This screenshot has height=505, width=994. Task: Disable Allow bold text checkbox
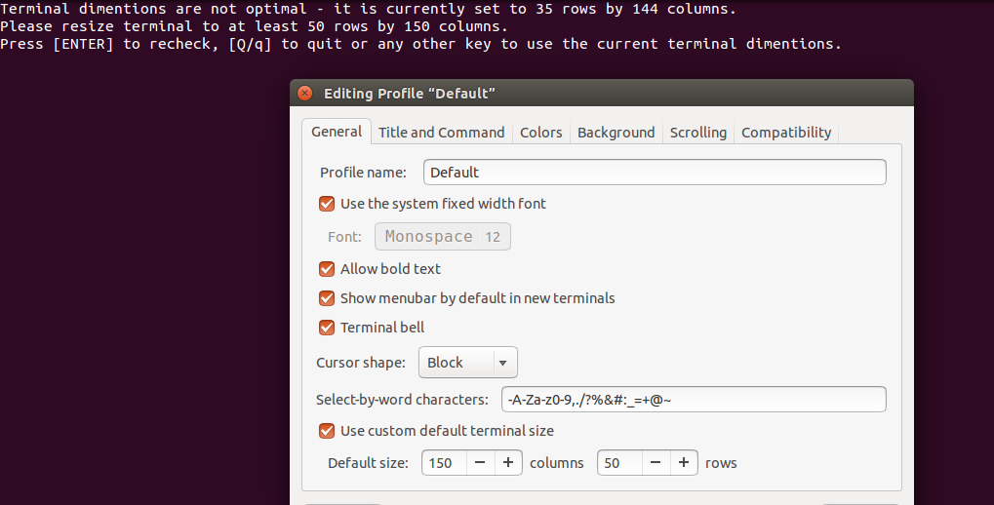(x=328, y=269)
